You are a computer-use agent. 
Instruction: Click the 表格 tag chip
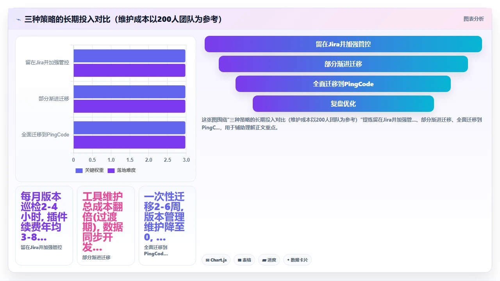coord(244,260)
